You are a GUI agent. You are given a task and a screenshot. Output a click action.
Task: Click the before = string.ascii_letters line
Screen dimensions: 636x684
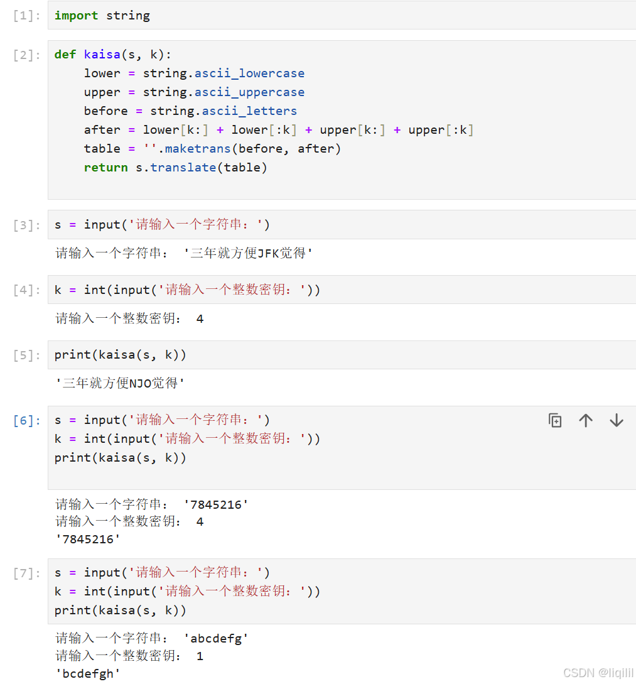pyautogui.click(x=190, y=111)
